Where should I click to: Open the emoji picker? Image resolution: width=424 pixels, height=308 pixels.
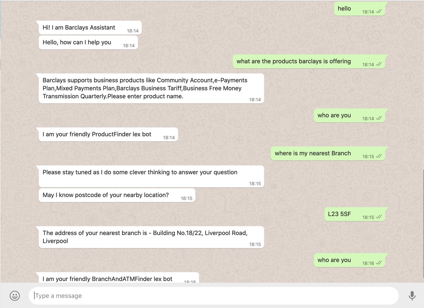15,295
